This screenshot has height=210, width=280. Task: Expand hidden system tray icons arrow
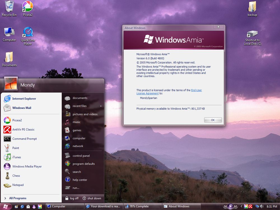241,206
